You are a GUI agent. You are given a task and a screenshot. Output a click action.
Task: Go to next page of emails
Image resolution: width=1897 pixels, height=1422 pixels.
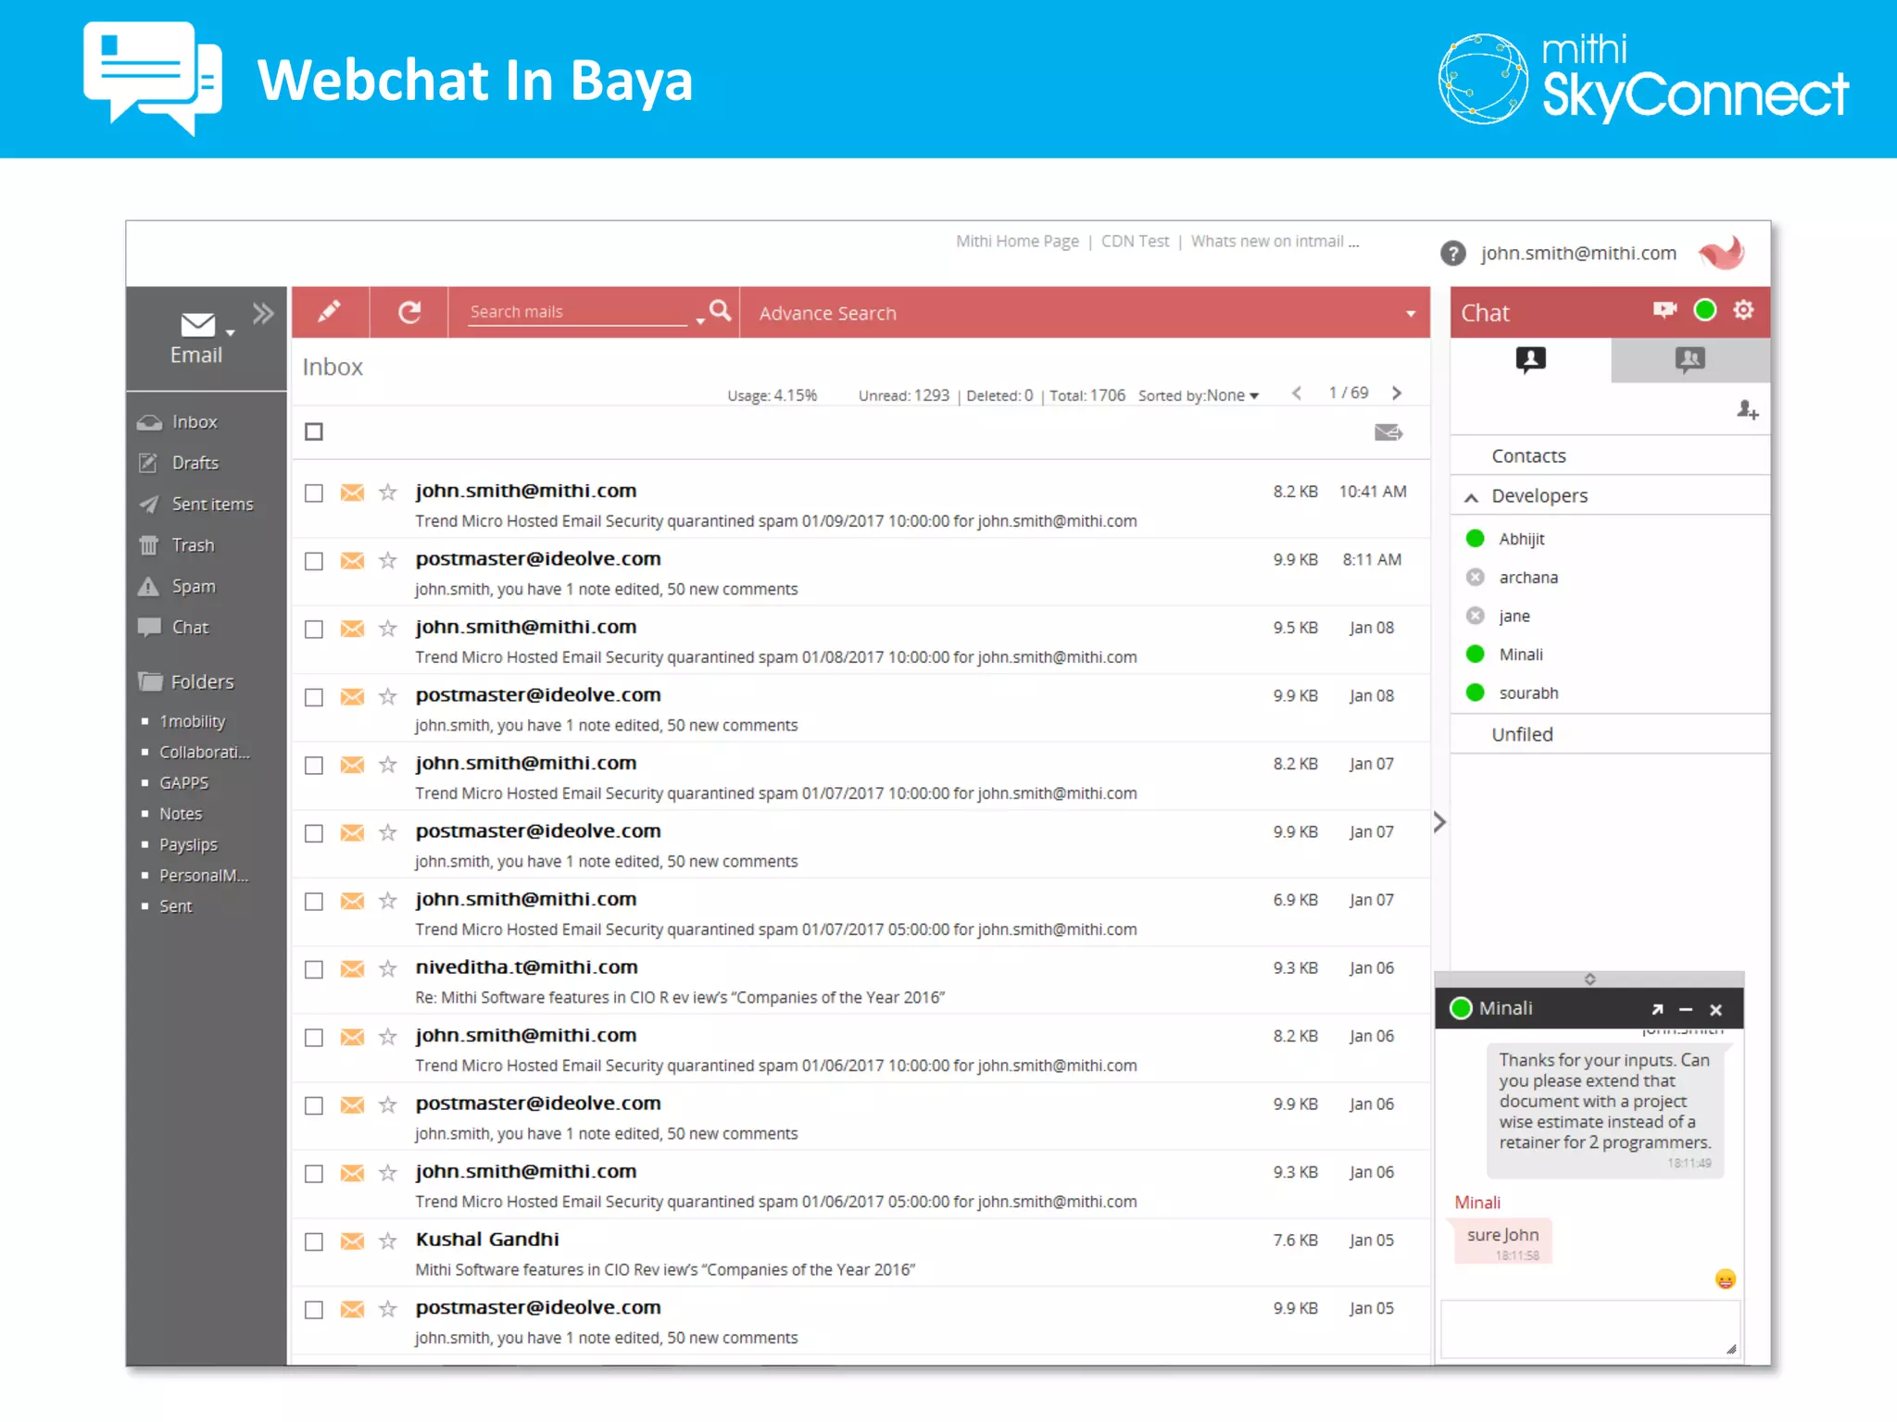1397,393
